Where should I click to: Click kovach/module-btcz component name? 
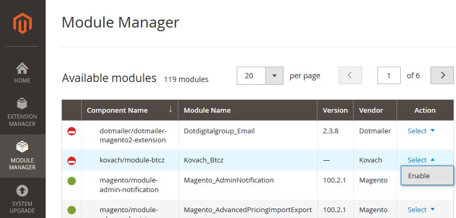[x=132, y=160]
